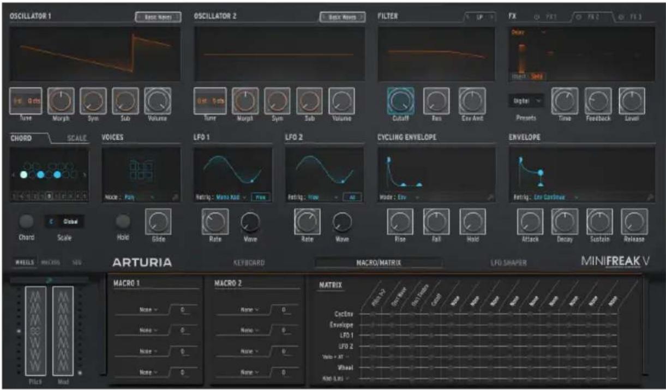Open the Velo + AT matrix source dropdown

tap(335, 357)
